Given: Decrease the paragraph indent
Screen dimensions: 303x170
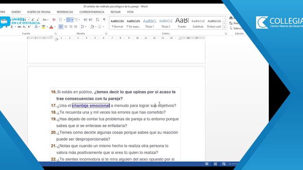Looking at the screenshot, I should pos(85,20).
